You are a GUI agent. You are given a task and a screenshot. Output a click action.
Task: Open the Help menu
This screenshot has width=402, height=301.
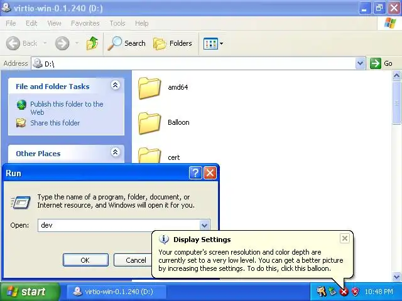click(141, 23)
